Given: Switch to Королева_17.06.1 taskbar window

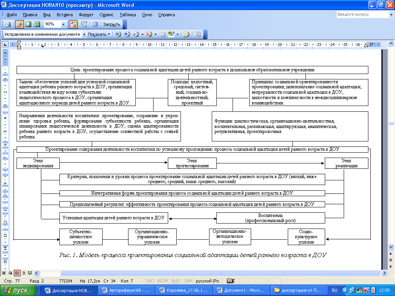Looking at the screenshot, I should [183, 291].
